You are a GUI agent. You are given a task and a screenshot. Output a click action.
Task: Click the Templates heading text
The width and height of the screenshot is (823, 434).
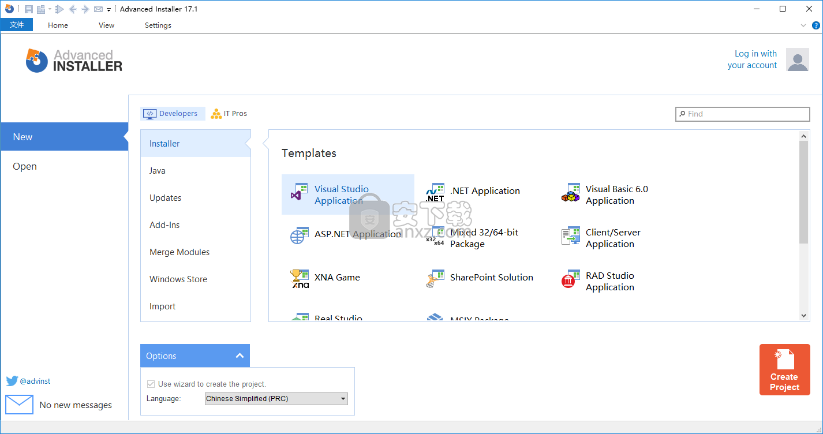(x=309, y=153)
